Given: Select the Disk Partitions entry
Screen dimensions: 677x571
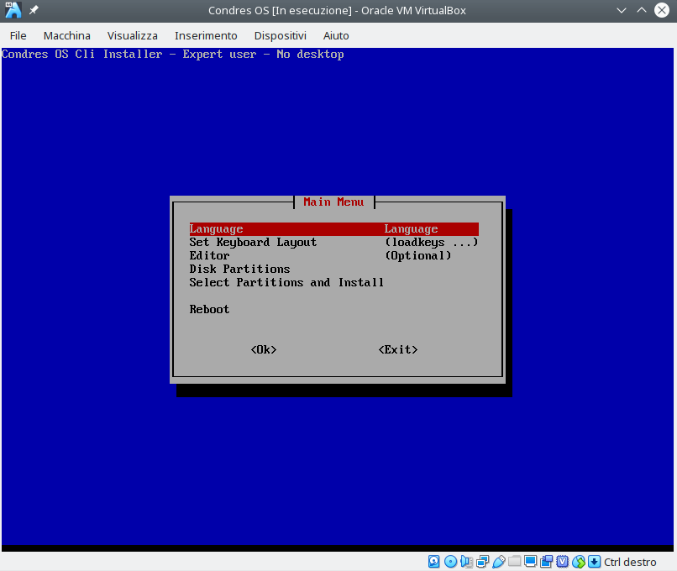Looking at the screenshot, I should (x=239, y=270).
